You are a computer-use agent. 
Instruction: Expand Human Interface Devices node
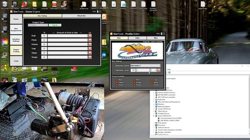pos(154,93)
